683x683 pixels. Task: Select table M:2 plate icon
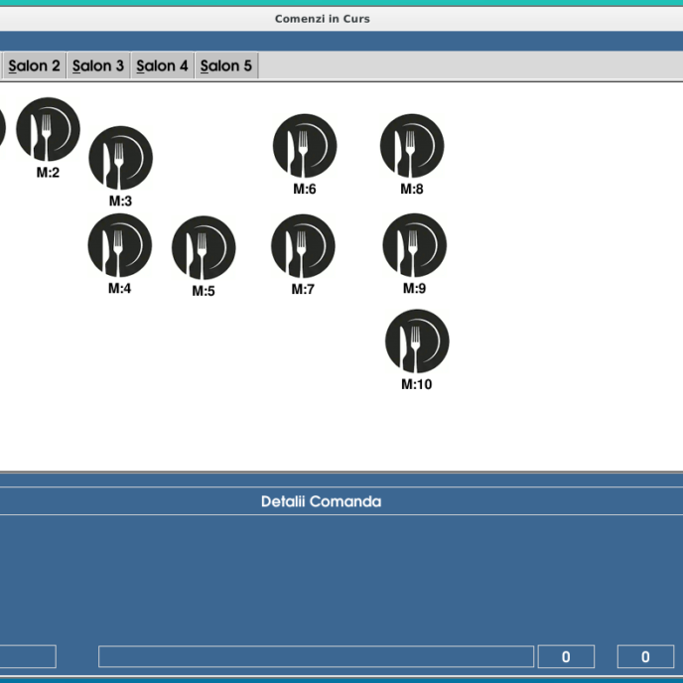[48, 130]
